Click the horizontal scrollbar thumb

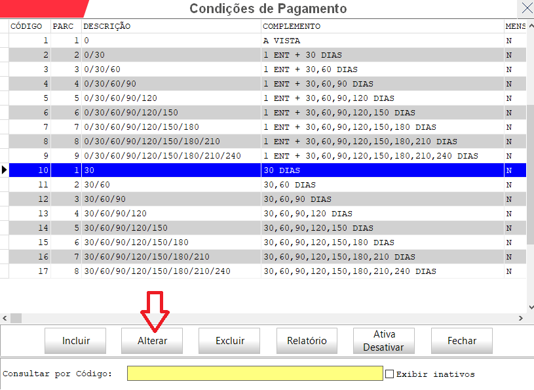click(16, 318)
